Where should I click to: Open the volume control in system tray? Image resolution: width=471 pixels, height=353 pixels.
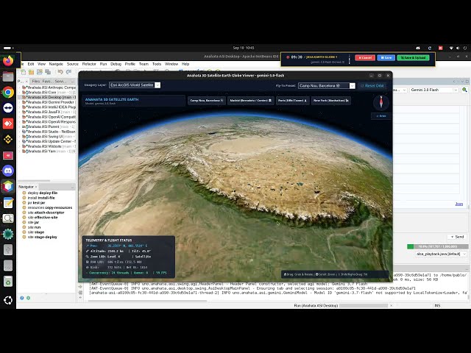[x=458, y=48]
